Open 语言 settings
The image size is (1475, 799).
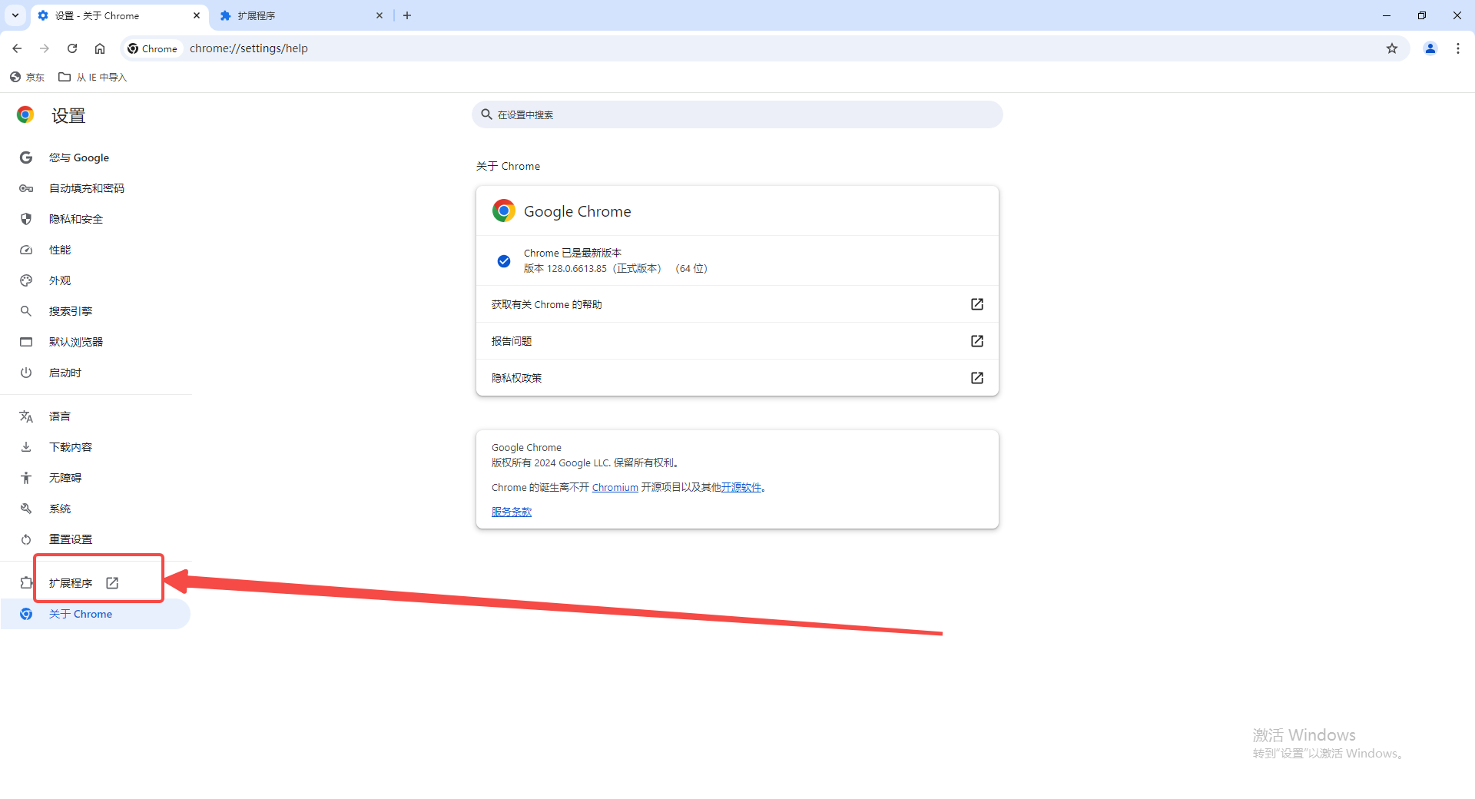(x=95, y=416)
